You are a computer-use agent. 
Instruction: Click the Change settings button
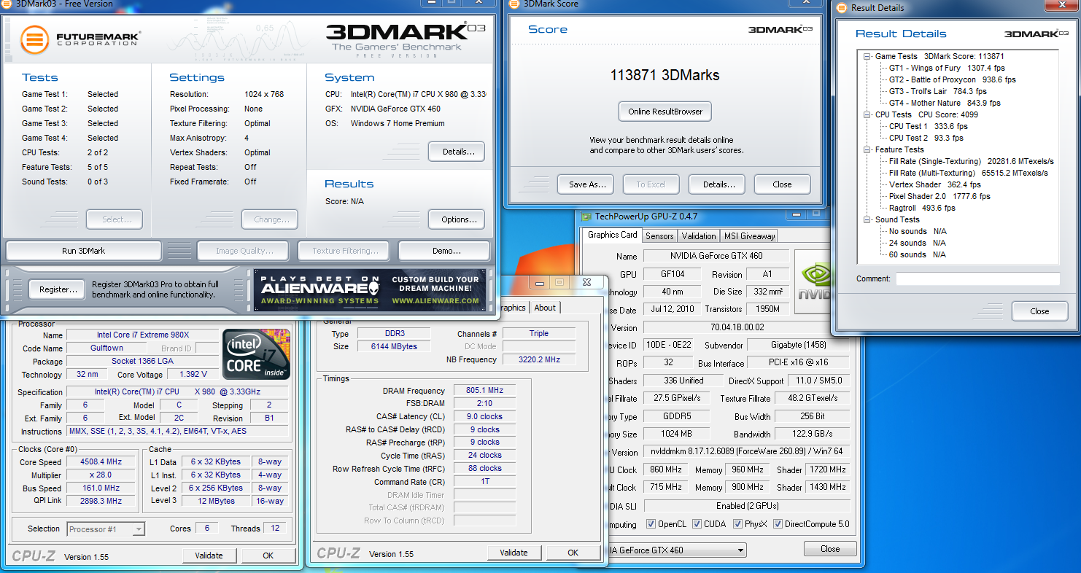pos(271,219)
